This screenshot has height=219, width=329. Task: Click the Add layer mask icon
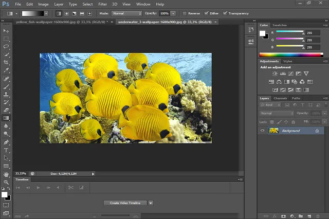point(283,216)
